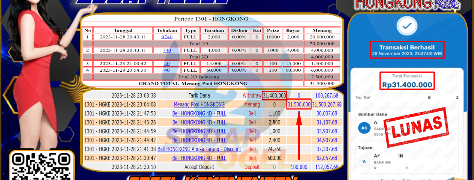Click the Rp31.400.000 total amount

407,85
